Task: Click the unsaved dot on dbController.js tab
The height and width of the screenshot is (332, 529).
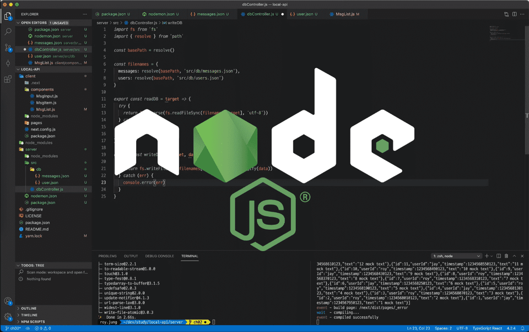Action: click(x=283, y=14)
